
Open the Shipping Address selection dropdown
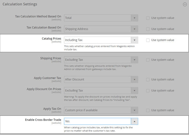click(101, 29)
